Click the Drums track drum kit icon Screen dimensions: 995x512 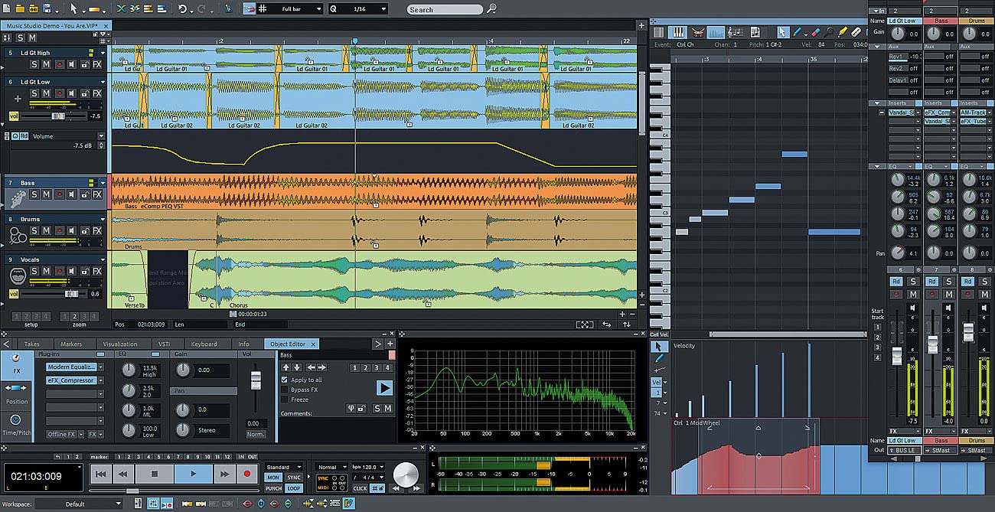17,235
